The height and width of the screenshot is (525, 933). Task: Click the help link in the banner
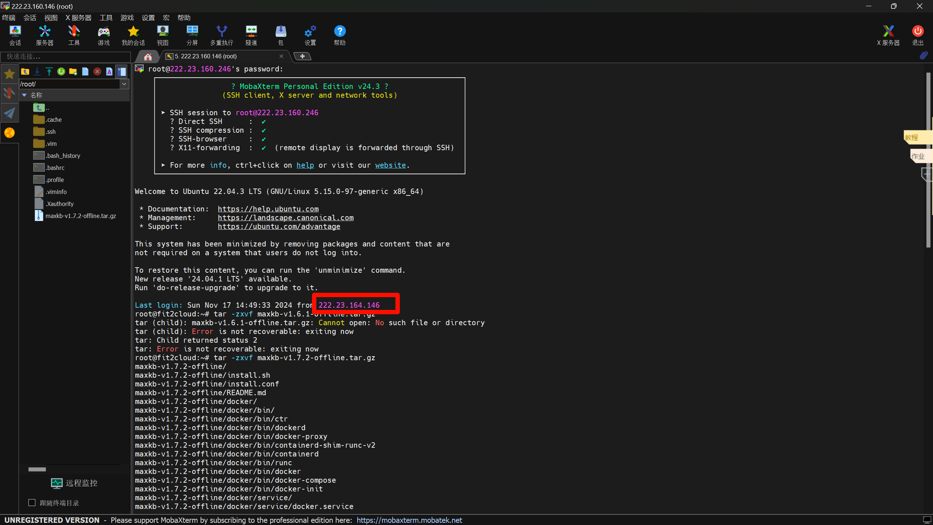pyautogui.click(x=305, y=165)
